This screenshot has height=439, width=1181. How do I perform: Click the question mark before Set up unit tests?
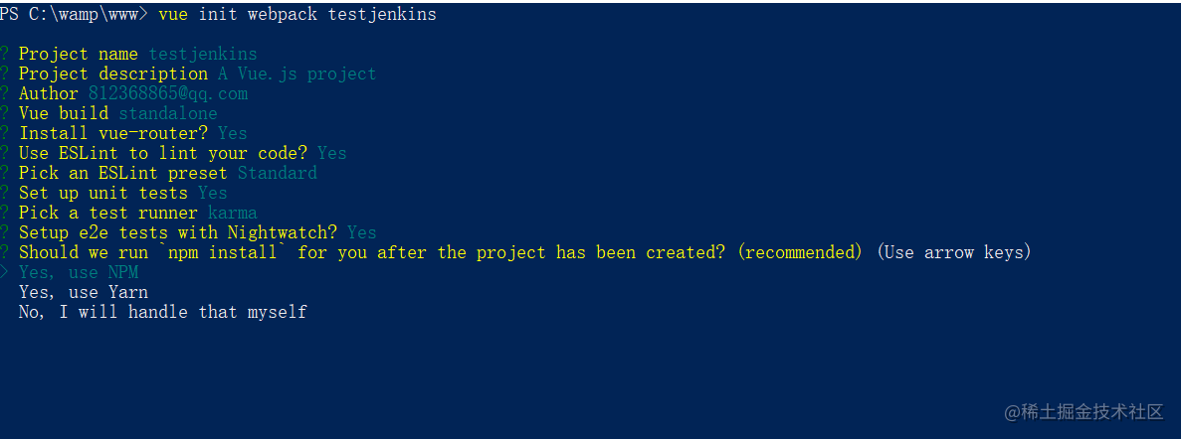(5, 193)
